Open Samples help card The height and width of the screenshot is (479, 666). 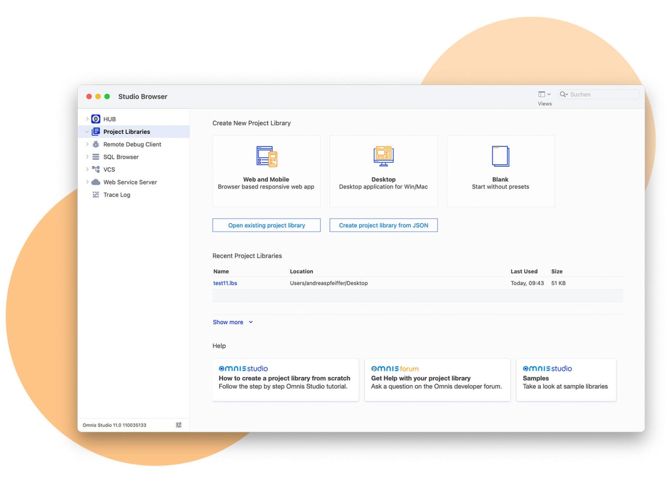tap(566, 380)
